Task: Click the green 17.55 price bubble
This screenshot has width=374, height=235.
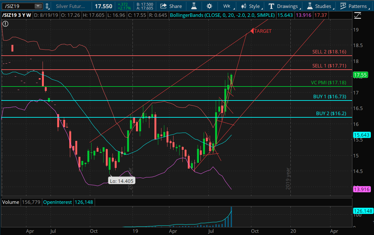Action: [361, 75]
